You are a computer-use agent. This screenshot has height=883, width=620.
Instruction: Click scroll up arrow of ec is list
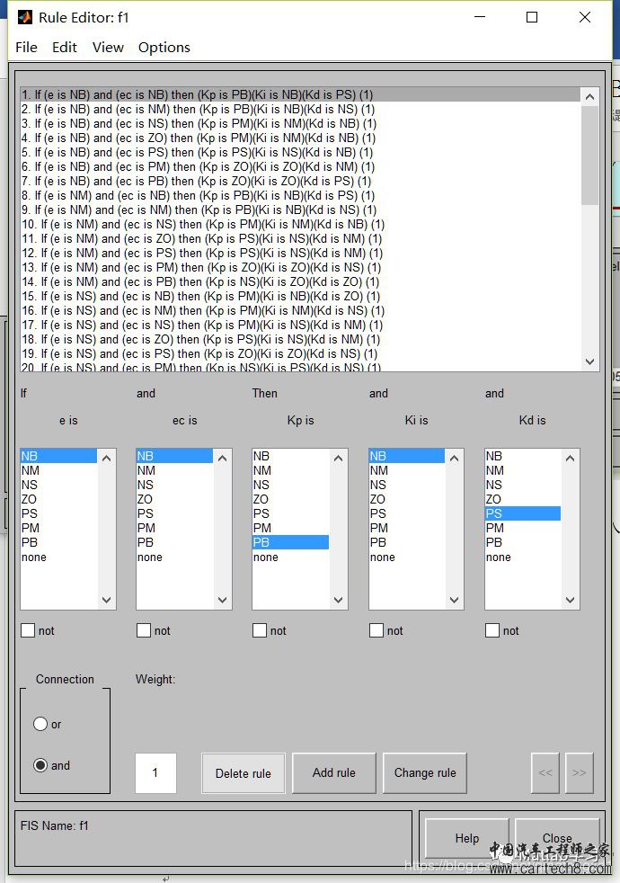(x=222, y=459)
